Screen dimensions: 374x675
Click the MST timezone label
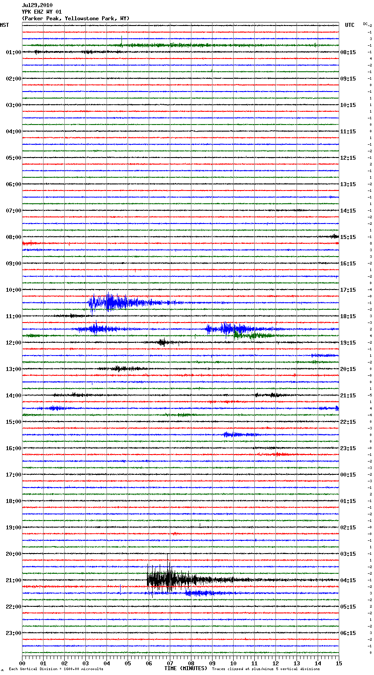click(x=4, y=25)
